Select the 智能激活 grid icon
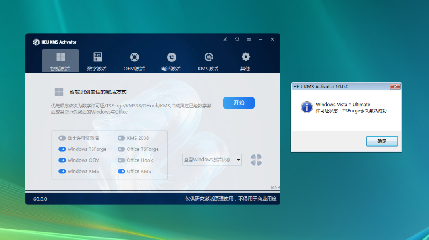Screen dimensions: 429x240 click(x=60, y=57)
